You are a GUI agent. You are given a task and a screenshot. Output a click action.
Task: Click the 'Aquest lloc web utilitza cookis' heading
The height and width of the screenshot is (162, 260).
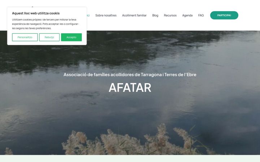[x=36, y=13]
